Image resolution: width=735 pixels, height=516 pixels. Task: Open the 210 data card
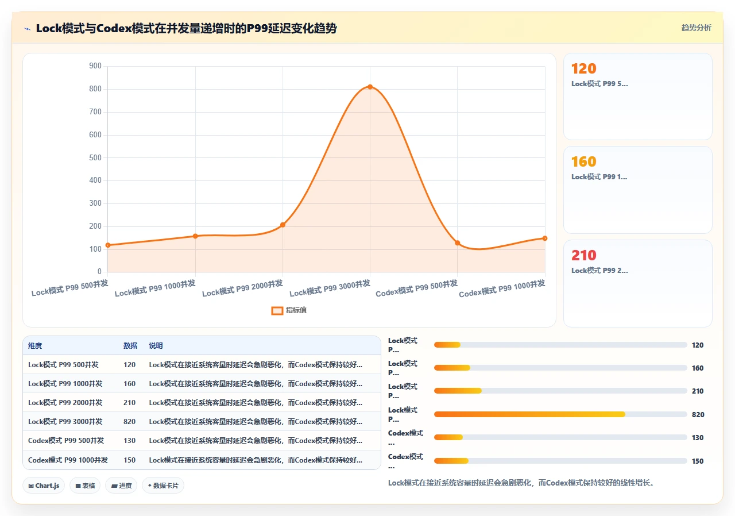637,283
